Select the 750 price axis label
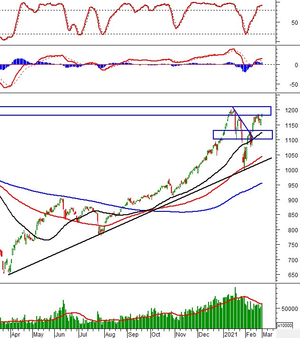 coord(293,245)
